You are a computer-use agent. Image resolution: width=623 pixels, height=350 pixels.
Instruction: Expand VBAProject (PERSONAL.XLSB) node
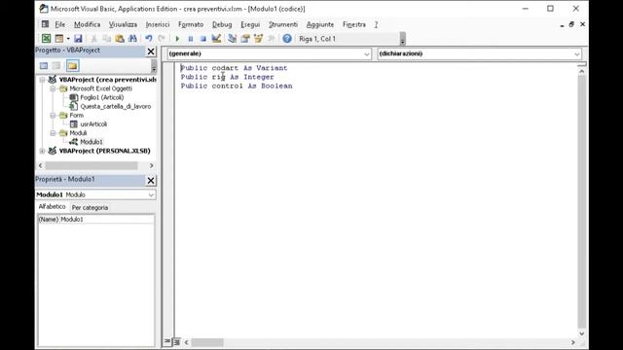(42, 151)
